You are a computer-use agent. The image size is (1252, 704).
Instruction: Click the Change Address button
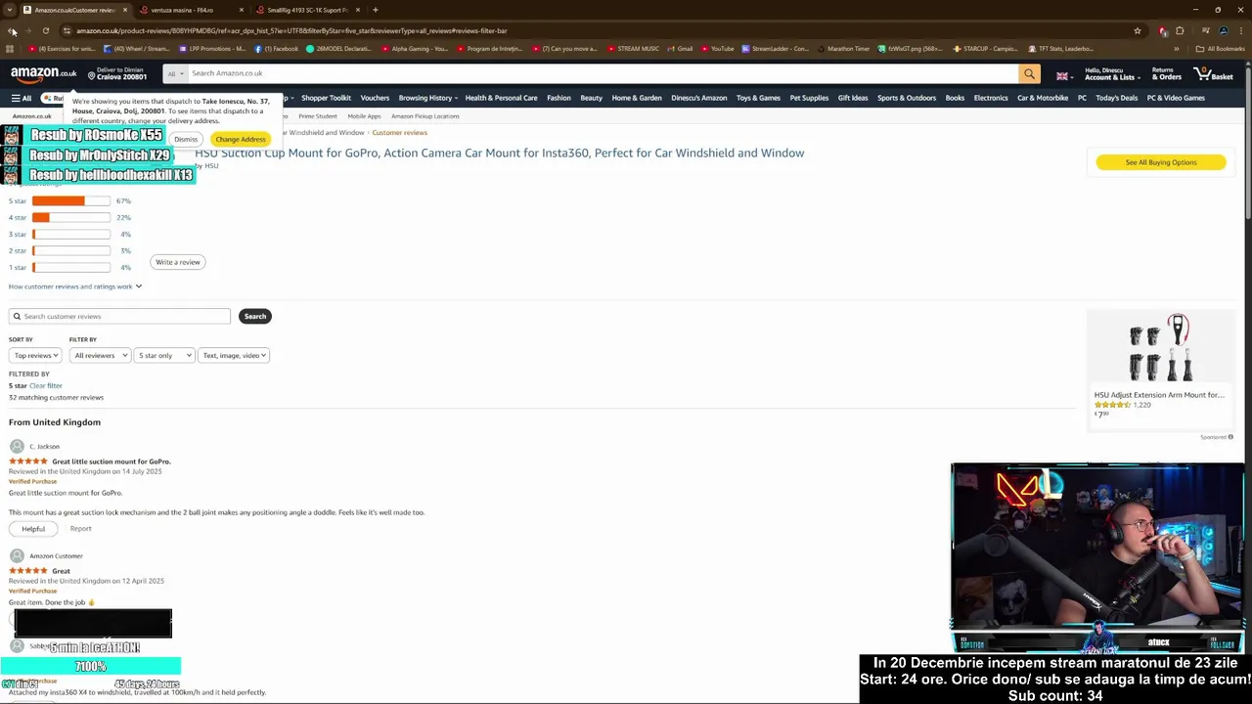[x=240, y=139]
